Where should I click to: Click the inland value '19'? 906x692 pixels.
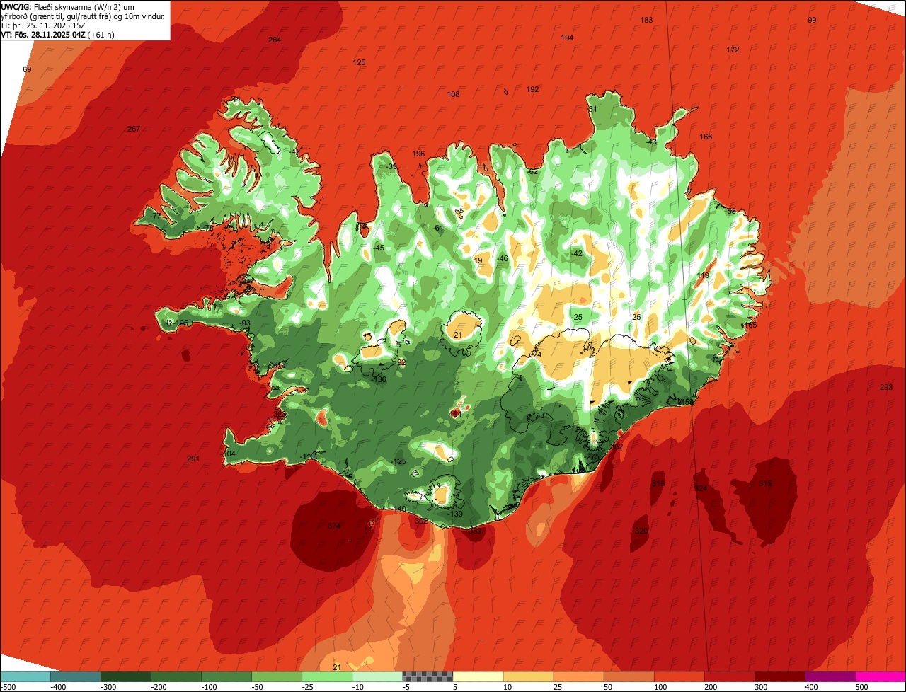click(x=478, y=260)
